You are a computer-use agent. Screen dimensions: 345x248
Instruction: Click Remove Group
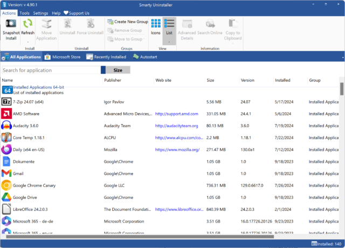(125, 30)
